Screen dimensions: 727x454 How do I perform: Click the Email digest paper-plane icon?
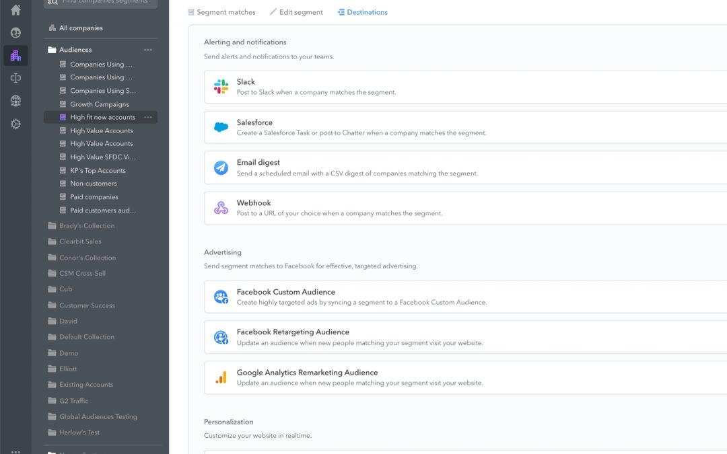[x=221, y=167]
